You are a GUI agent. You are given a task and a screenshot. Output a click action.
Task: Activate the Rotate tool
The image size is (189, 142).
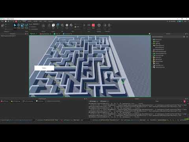(26, 26)
